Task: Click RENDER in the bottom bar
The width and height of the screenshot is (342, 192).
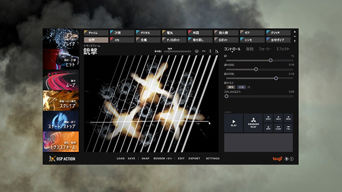Action: (163, 159)
